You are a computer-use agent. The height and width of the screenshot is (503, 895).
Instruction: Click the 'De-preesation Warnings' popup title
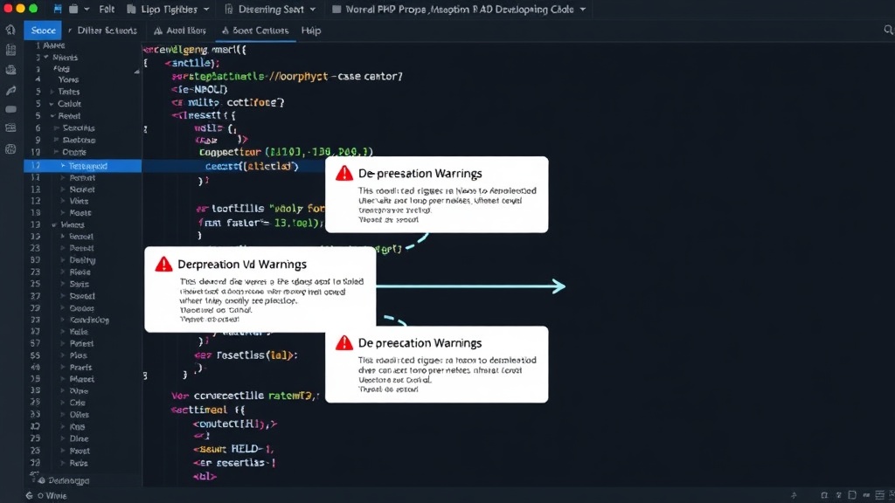tap(420, 174)
